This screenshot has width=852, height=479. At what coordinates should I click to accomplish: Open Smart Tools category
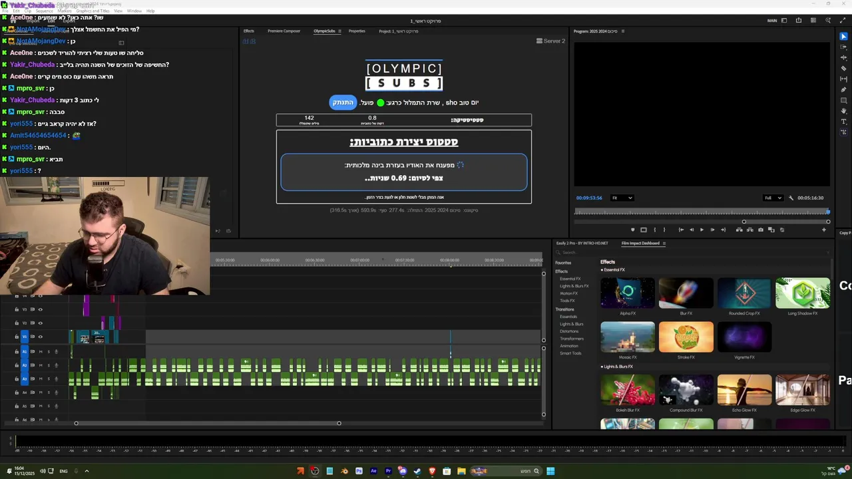570,353
